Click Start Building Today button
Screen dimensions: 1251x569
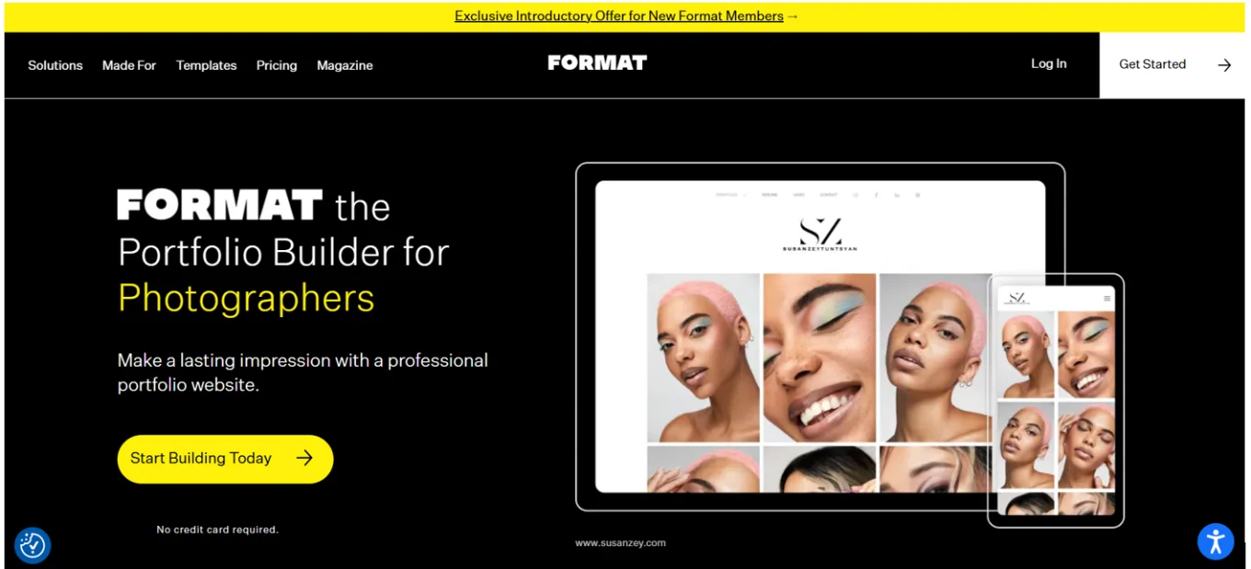225,459
